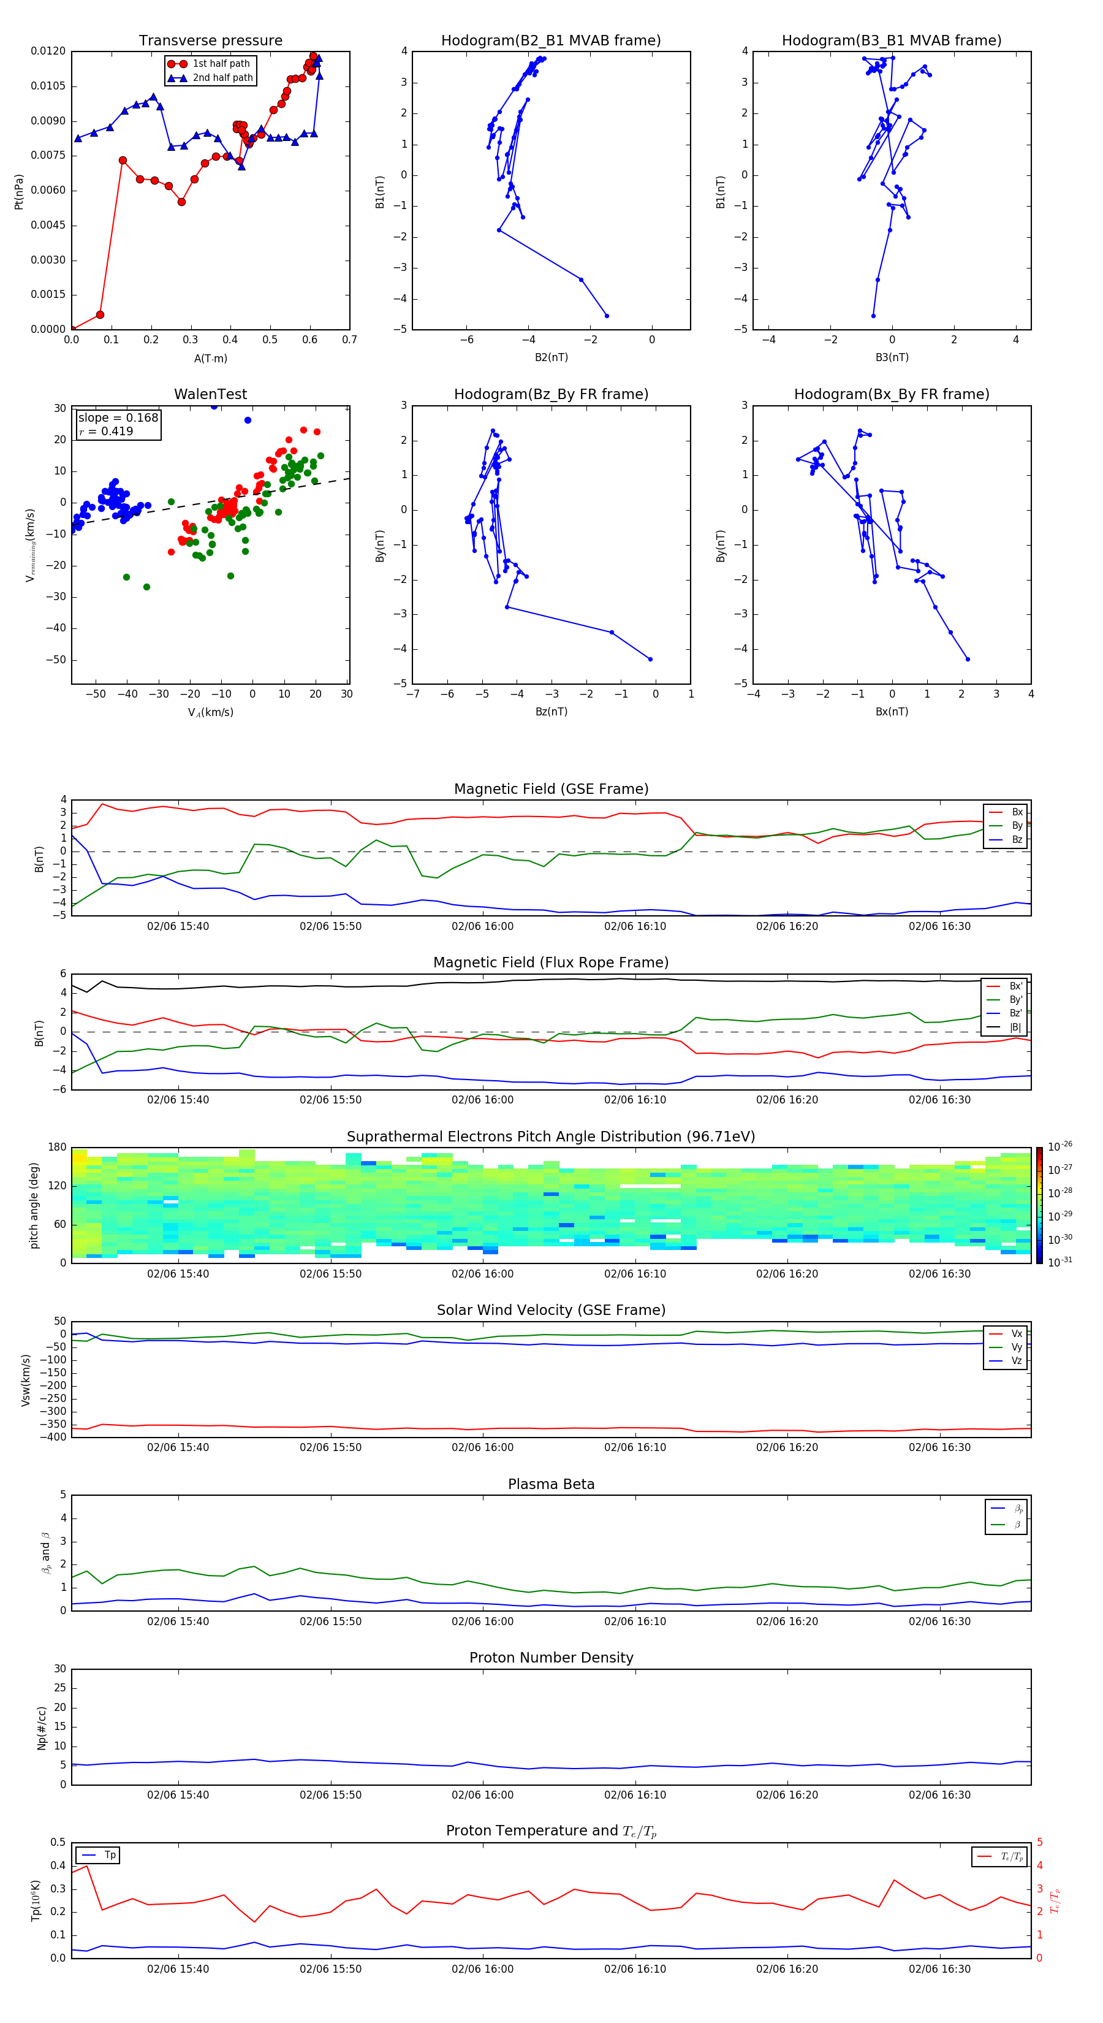Click the 'Bx' legend entry in GSE magnetic field plot
This screenshot has width=1103, height=2023.
point(1006,812)
